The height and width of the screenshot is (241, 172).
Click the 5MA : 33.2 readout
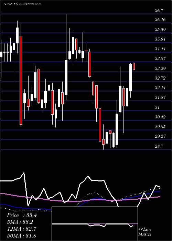click(x=20, y=222)
